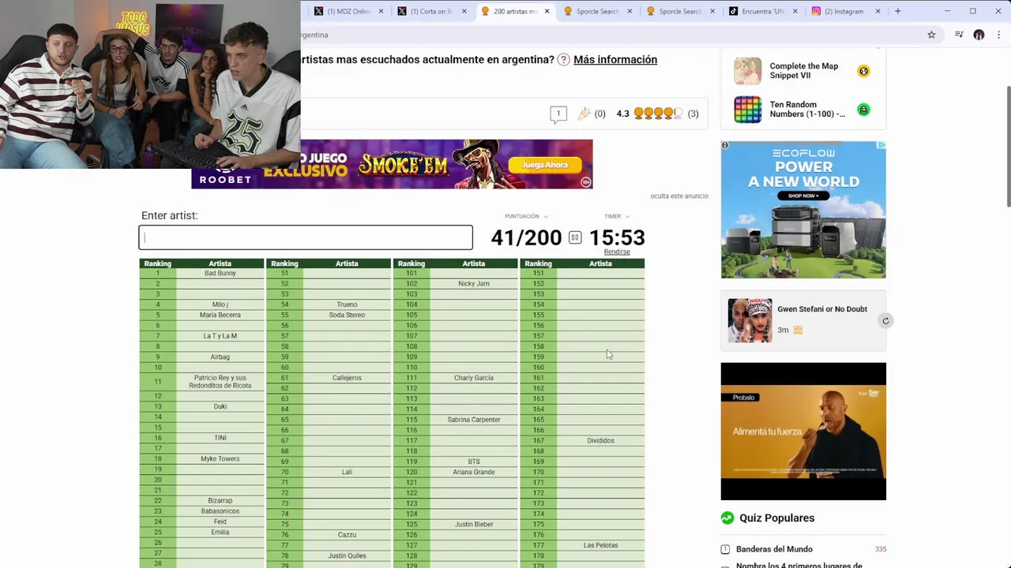Open the Ten Random Numbers quiz
Viewport: 1011px width, 568px height.
pos(807,110)
